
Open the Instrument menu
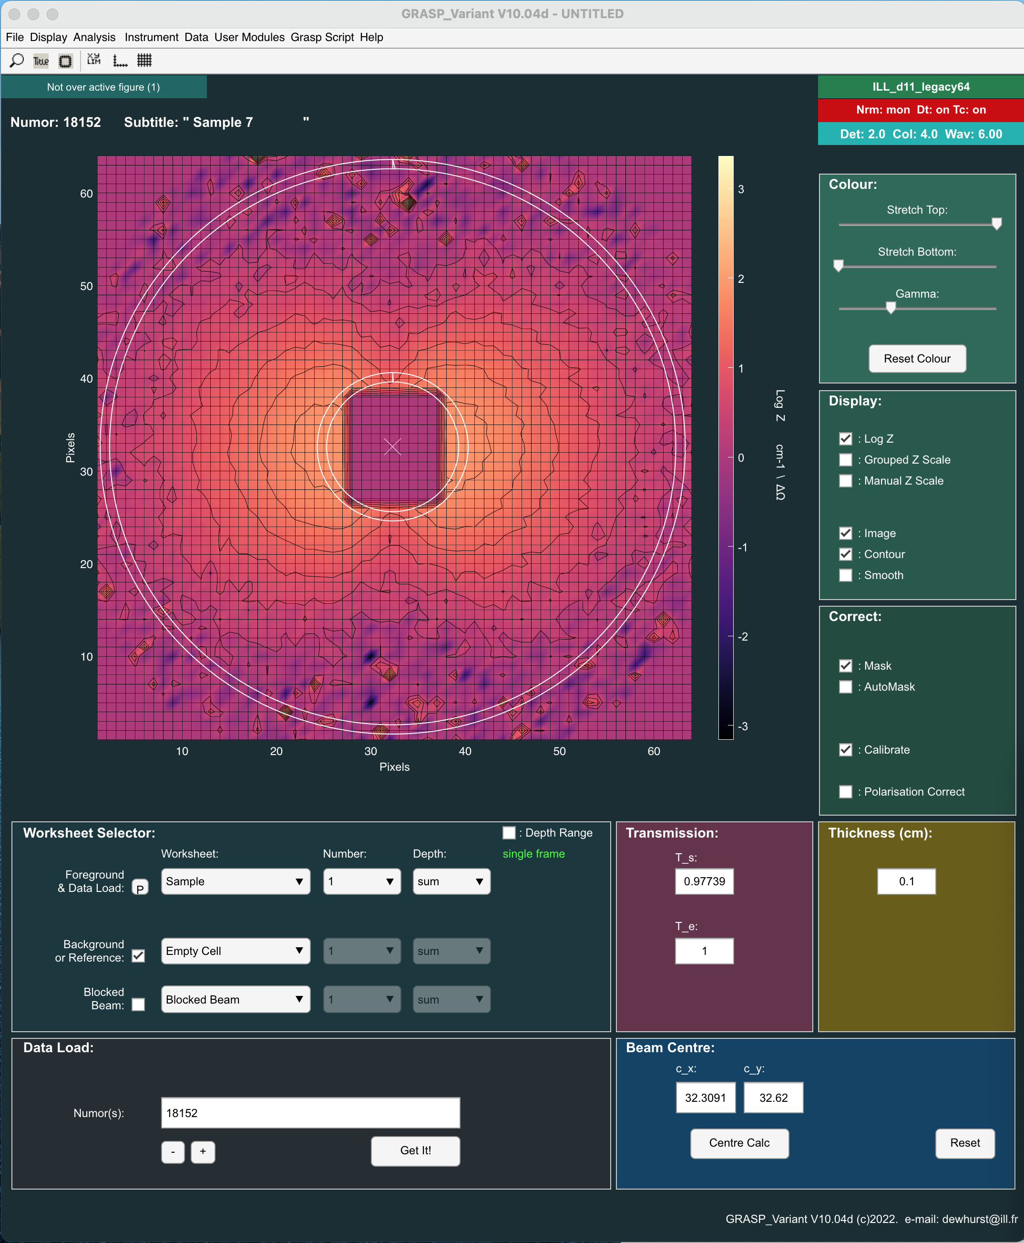(x=151, y=37)
